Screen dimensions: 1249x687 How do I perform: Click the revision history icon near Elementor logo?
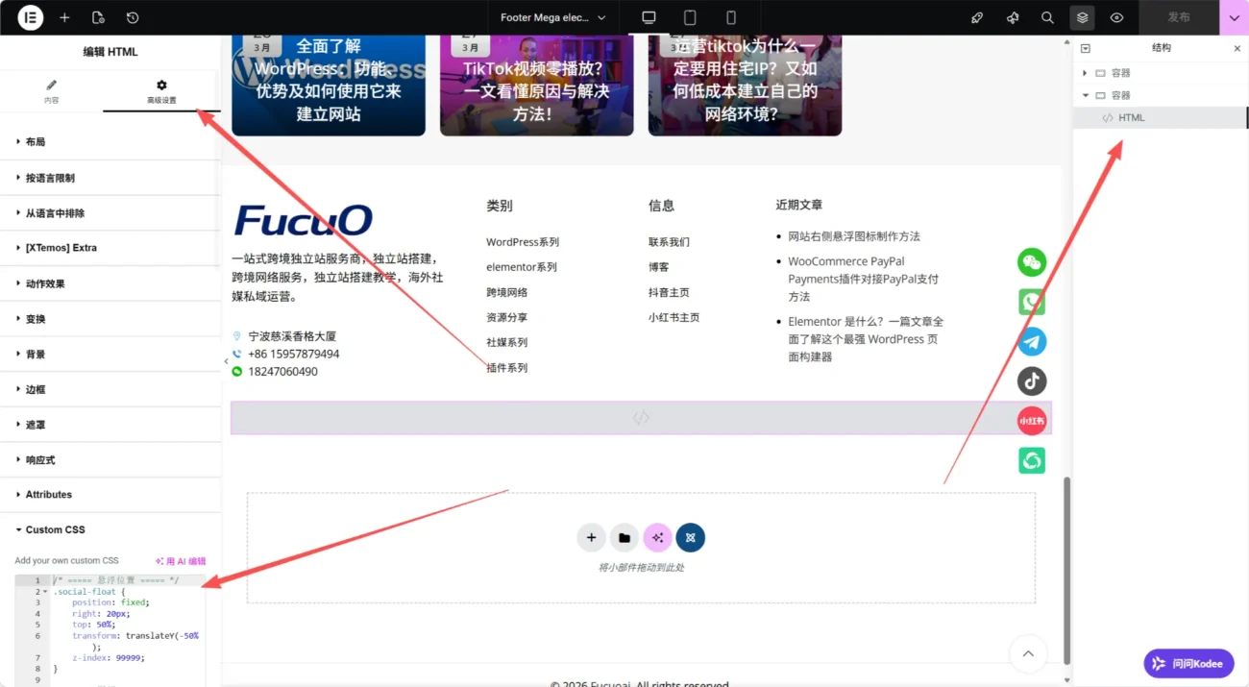click(x=133, y=17)
